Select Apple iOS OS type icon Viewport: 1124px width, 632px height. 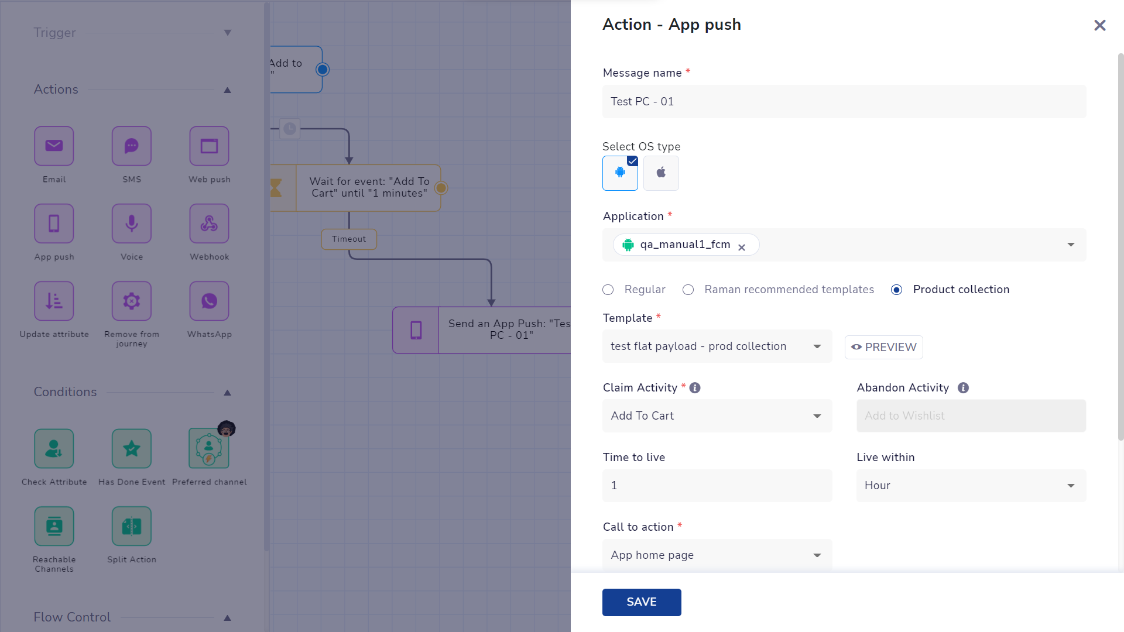pyautogui.click(x=661, y=173)
